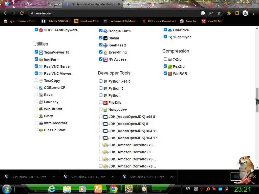
Task: Click the ninite.com address bar
Action: pos(114,13)
